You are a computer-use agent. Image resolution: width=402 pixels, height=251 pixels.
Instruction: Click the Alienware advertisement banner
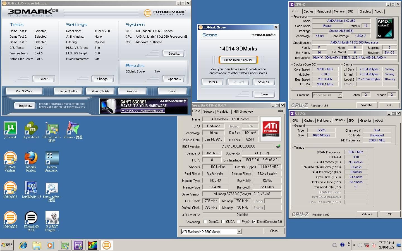[x=143, y=106]
